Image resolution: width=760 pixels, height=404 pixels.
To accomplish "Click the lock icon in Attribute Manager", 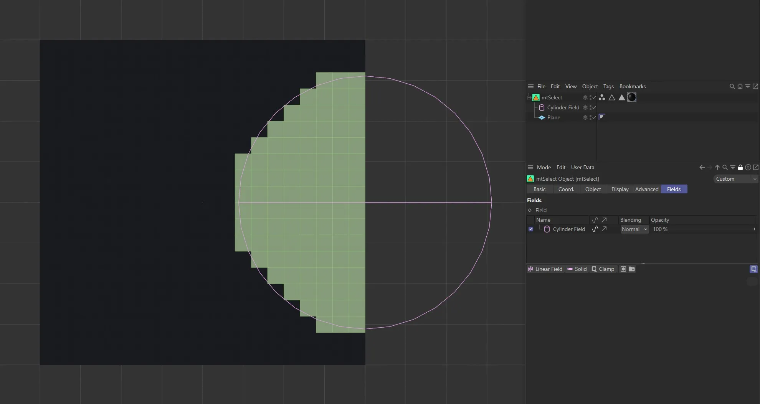I will 740,167.
